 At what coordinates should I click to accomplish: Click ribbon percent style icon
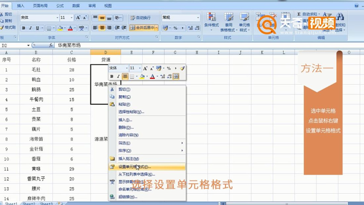click(176, 28)
